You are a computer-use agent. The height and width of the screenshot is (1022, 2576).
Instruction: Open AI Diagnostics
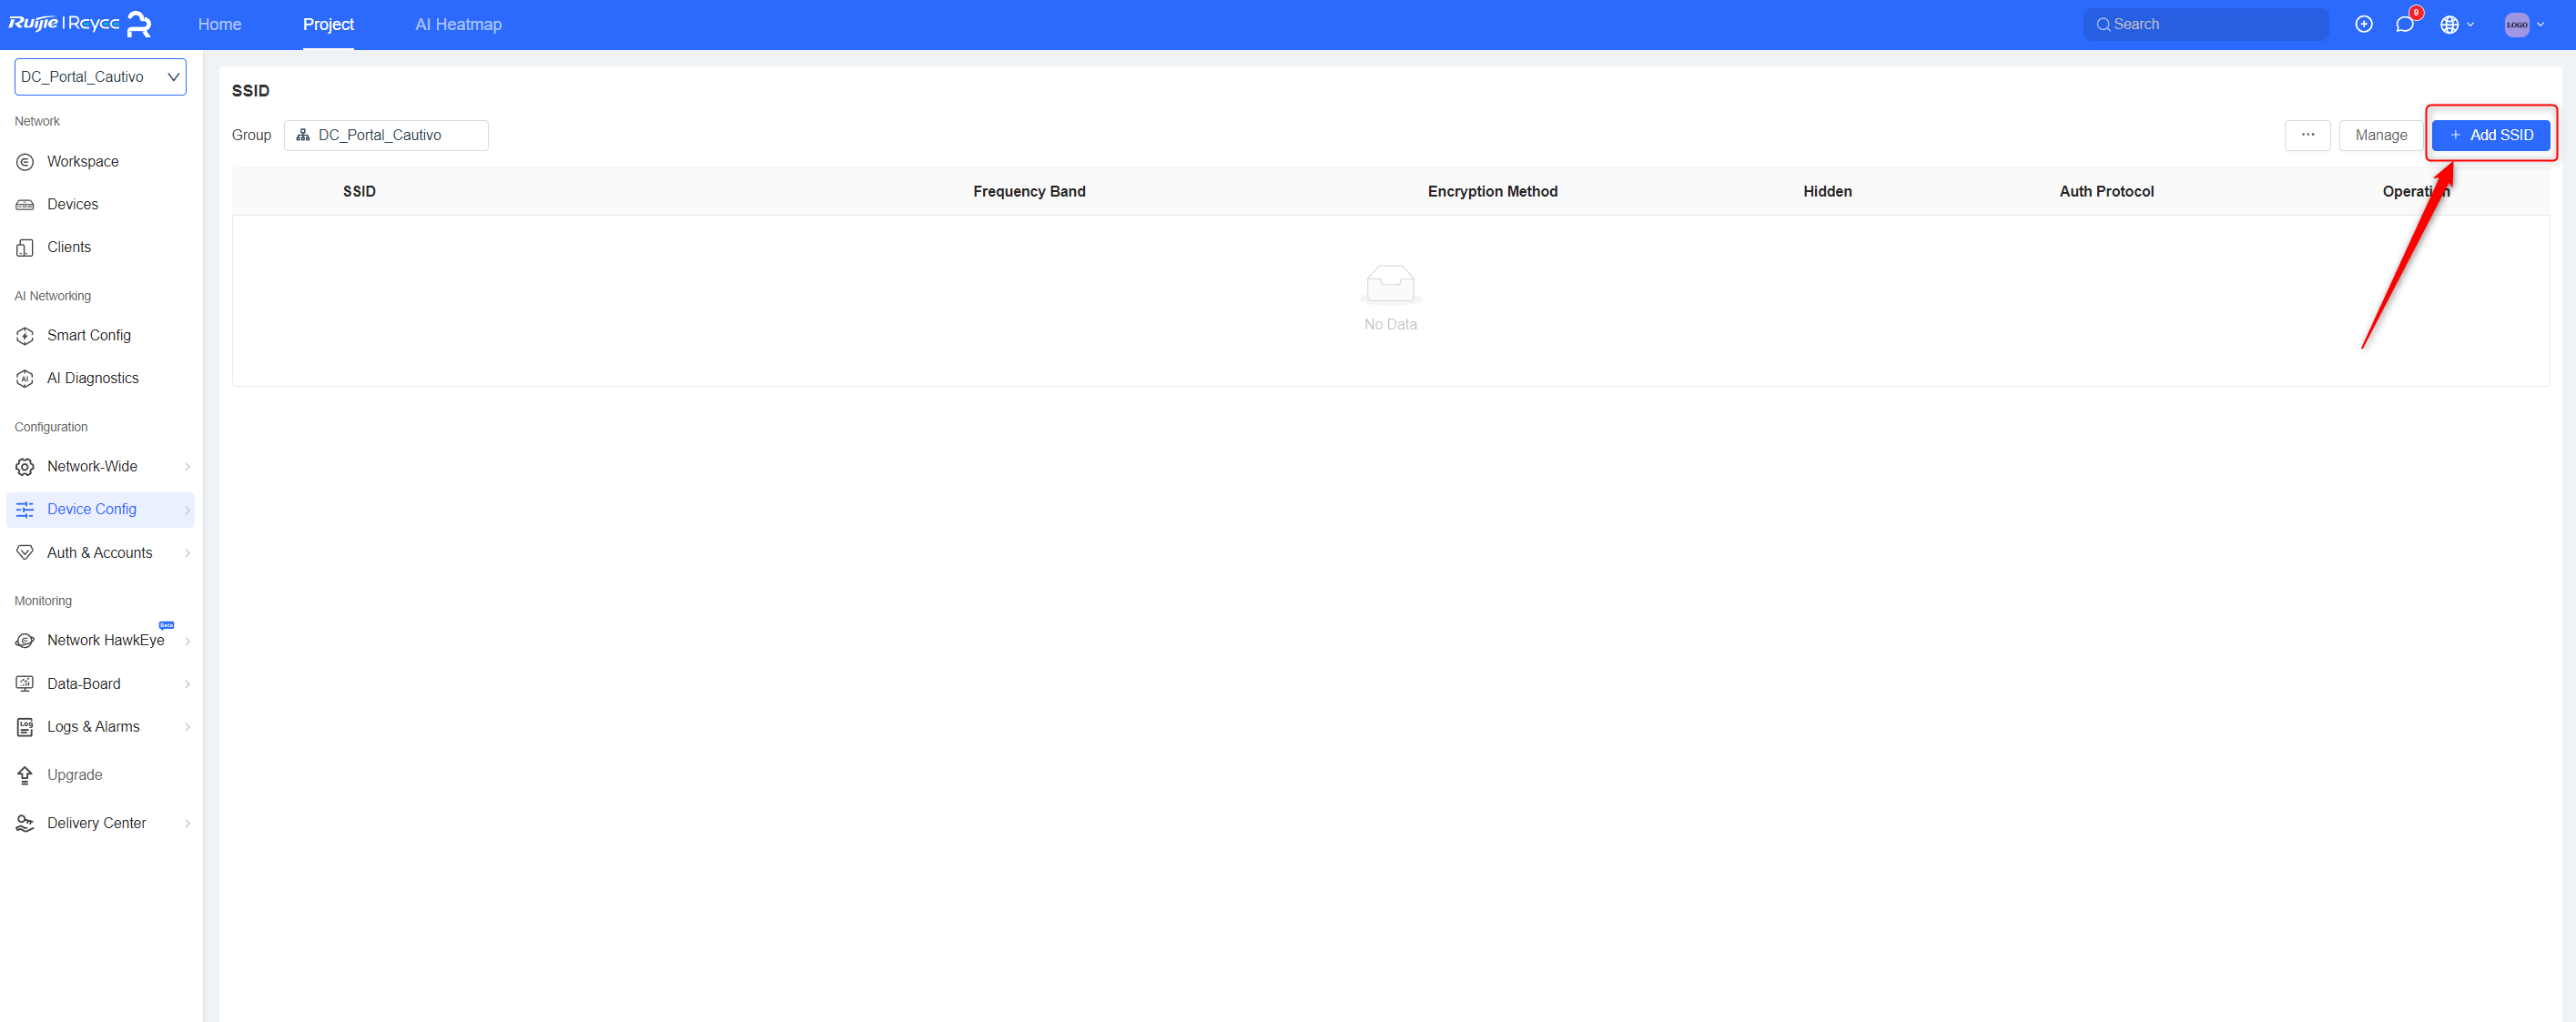(x=92, y=378)
